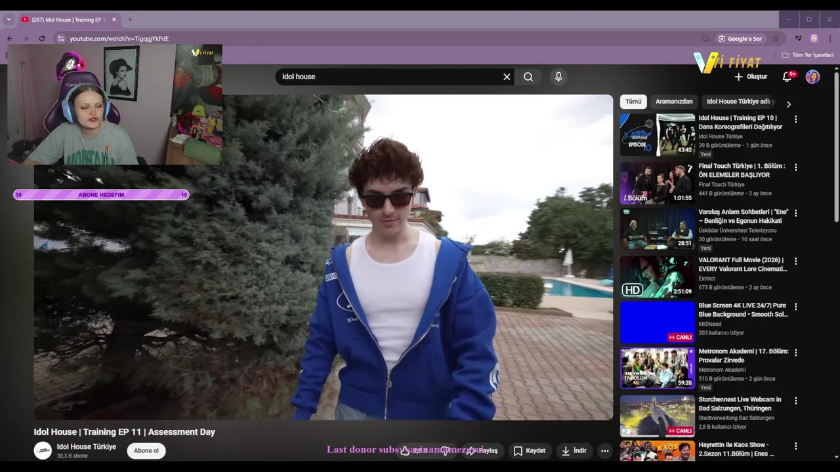This screenshot has height=472, width=840.
Task: Open options for Blue Screen 4K video
Action: click(x=796, y=307)
